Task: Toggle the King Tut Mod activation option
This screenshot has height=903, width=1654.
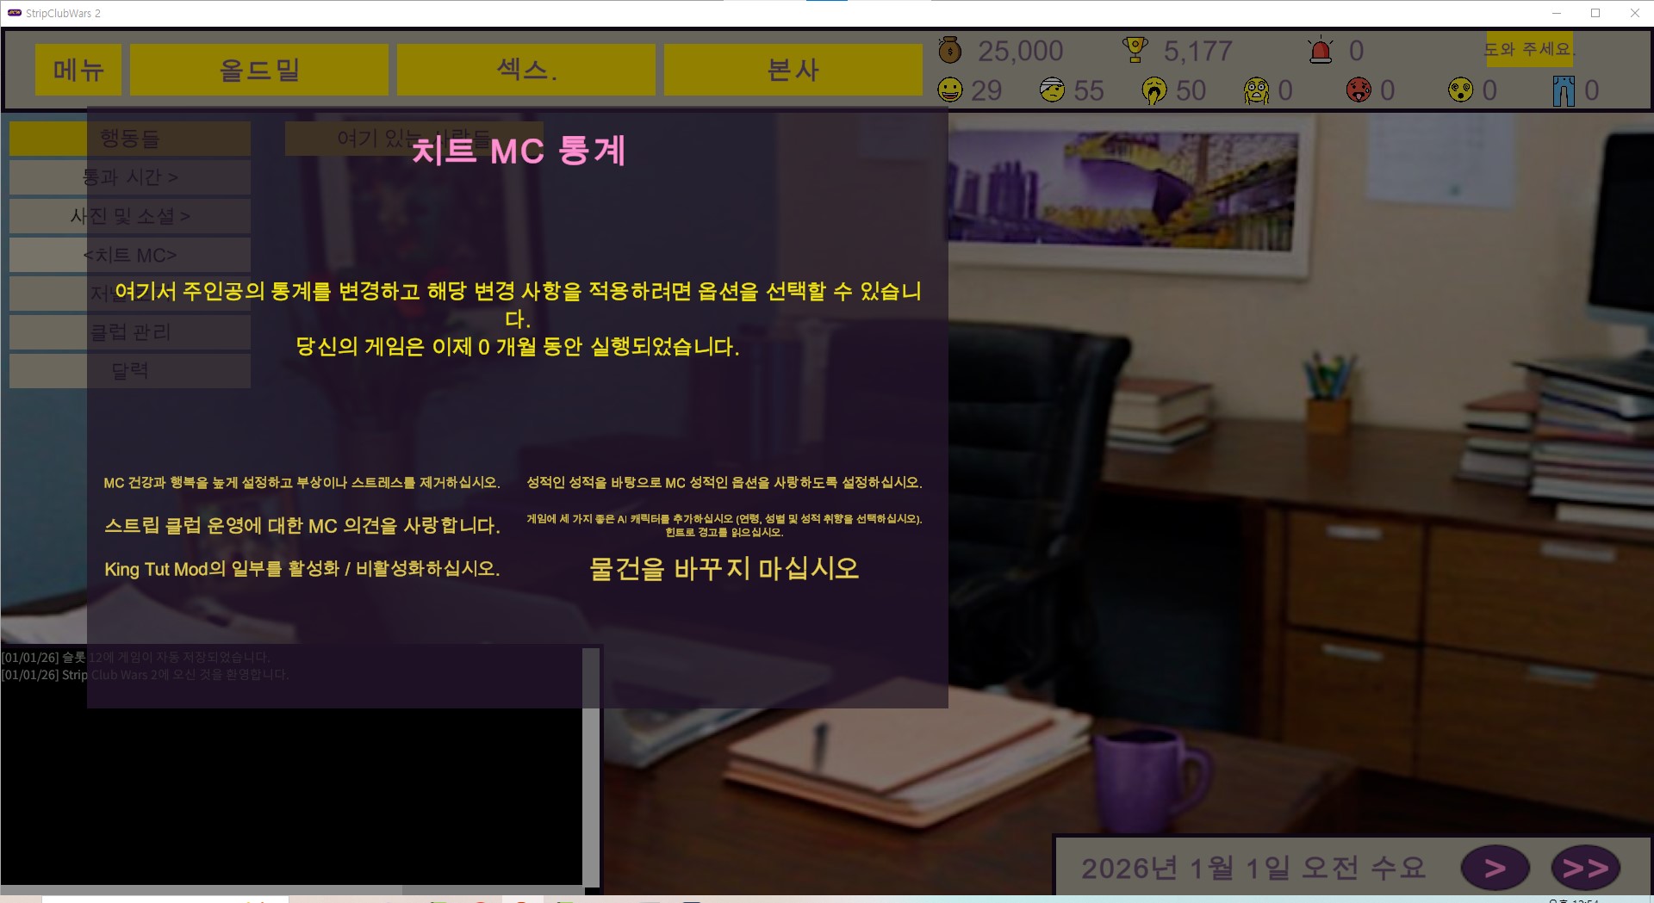Action: point(302,569)
